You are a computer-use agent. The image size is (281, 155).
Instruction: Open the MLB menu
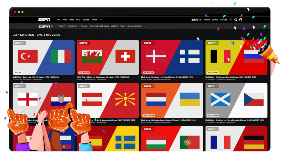[72, 20]
